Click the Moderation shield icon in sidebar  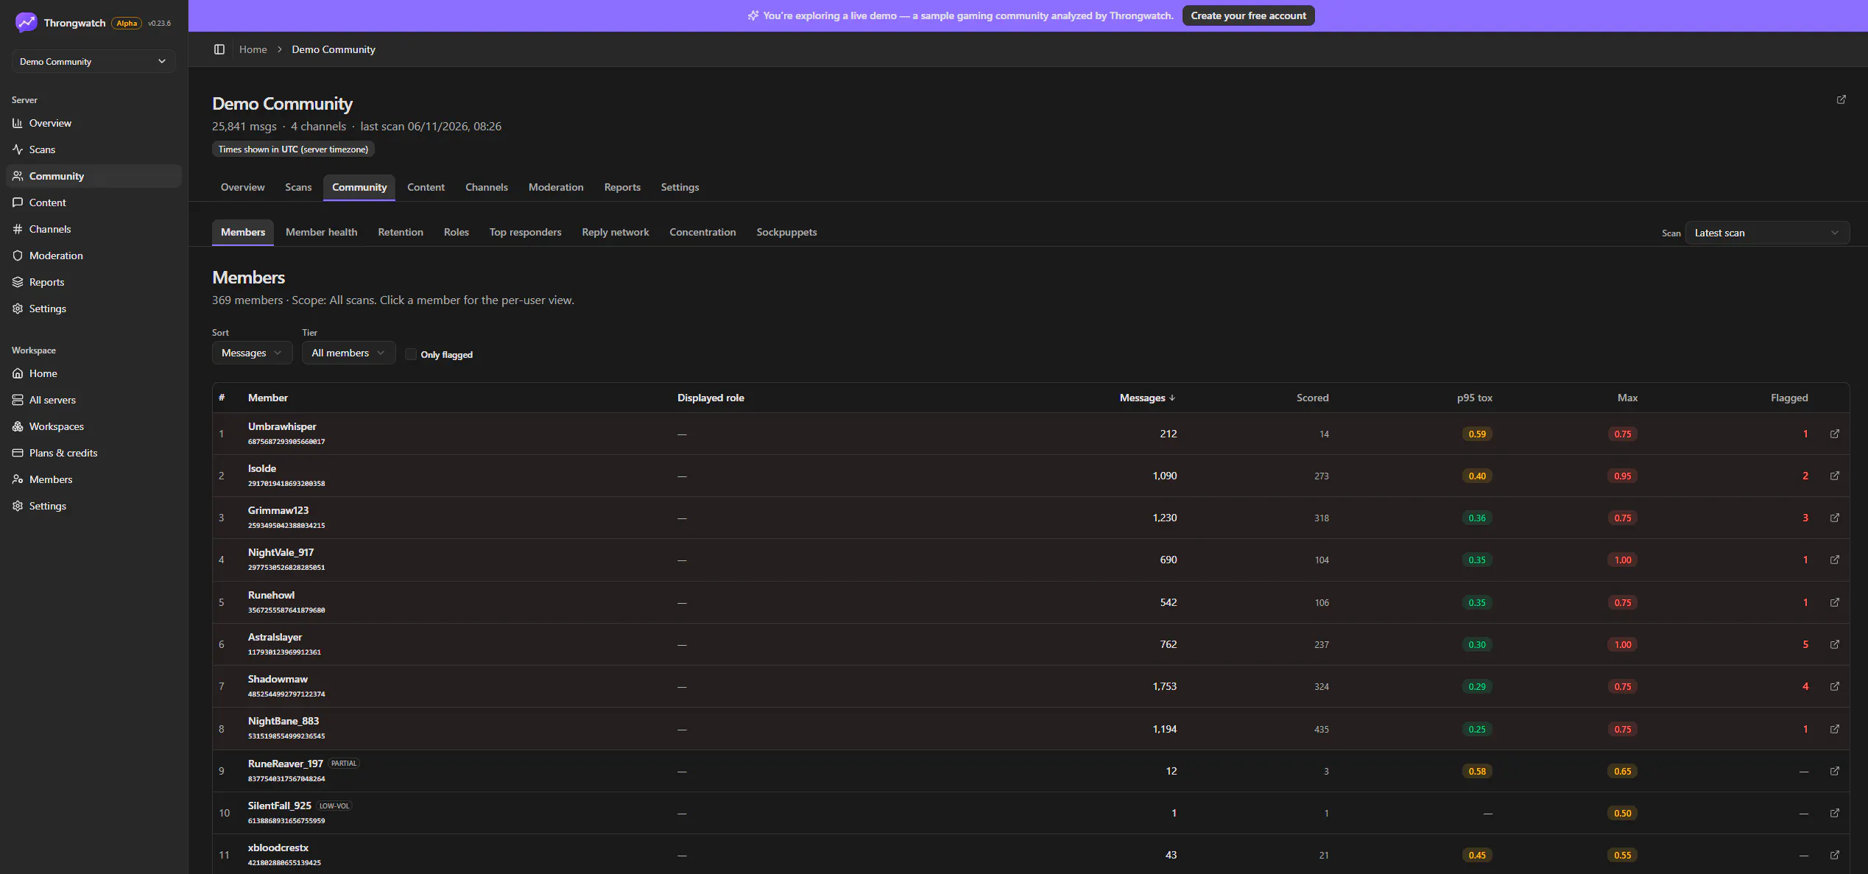(18, 255)
